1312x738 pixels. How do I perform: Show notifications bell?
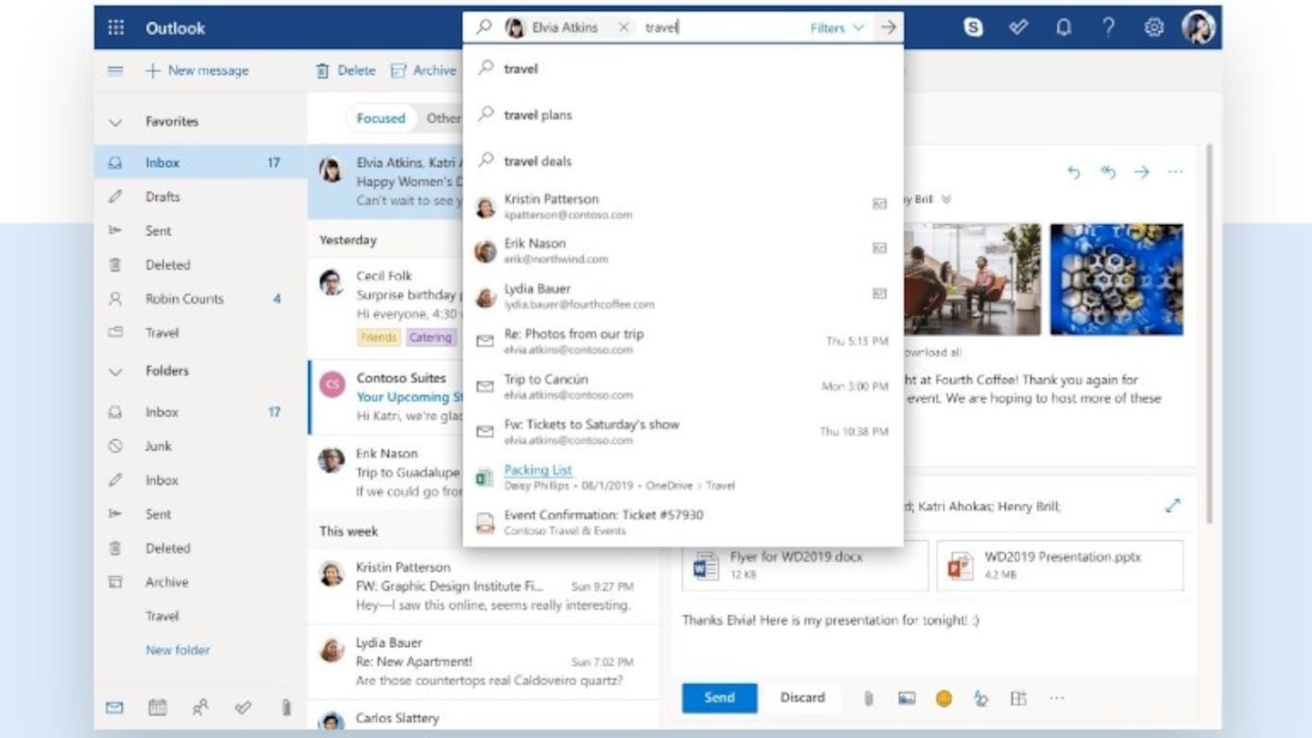click(x=1063, y=27)
